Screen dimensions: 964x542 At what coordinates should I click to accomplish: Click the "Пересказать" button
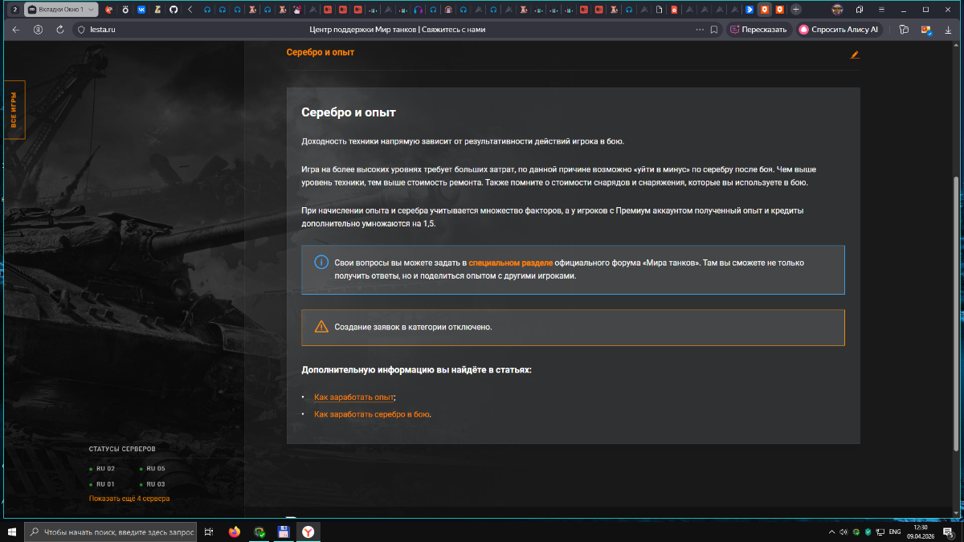(x=758, y=30)
